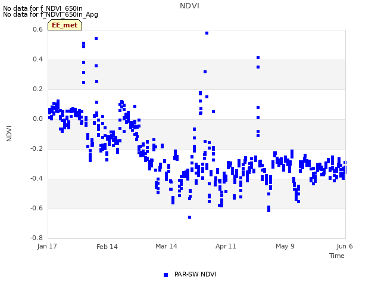381x286 pixels.
Task: Click the 0.0 y-axis tick label
Action: [38, 119]
